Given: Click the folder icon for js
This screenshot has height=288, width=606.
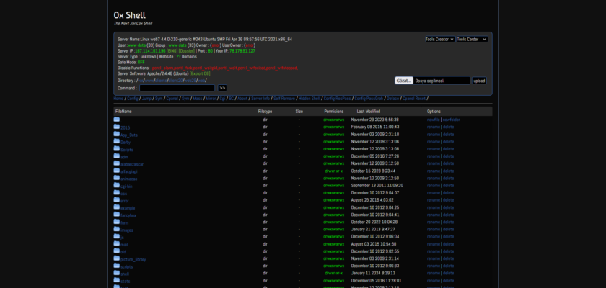Looking at the screenshot, I should (x=117, y=236).
